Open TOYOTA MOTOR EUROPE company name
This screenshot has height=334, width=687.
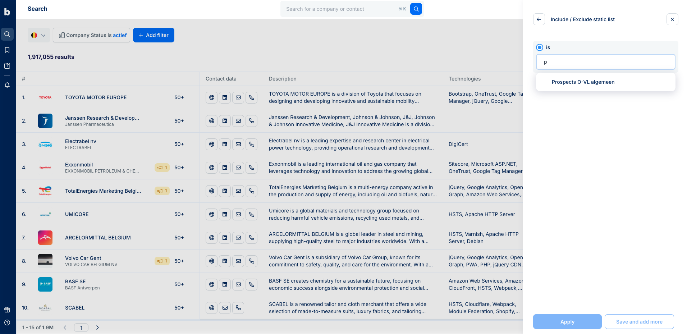point(96,97)
